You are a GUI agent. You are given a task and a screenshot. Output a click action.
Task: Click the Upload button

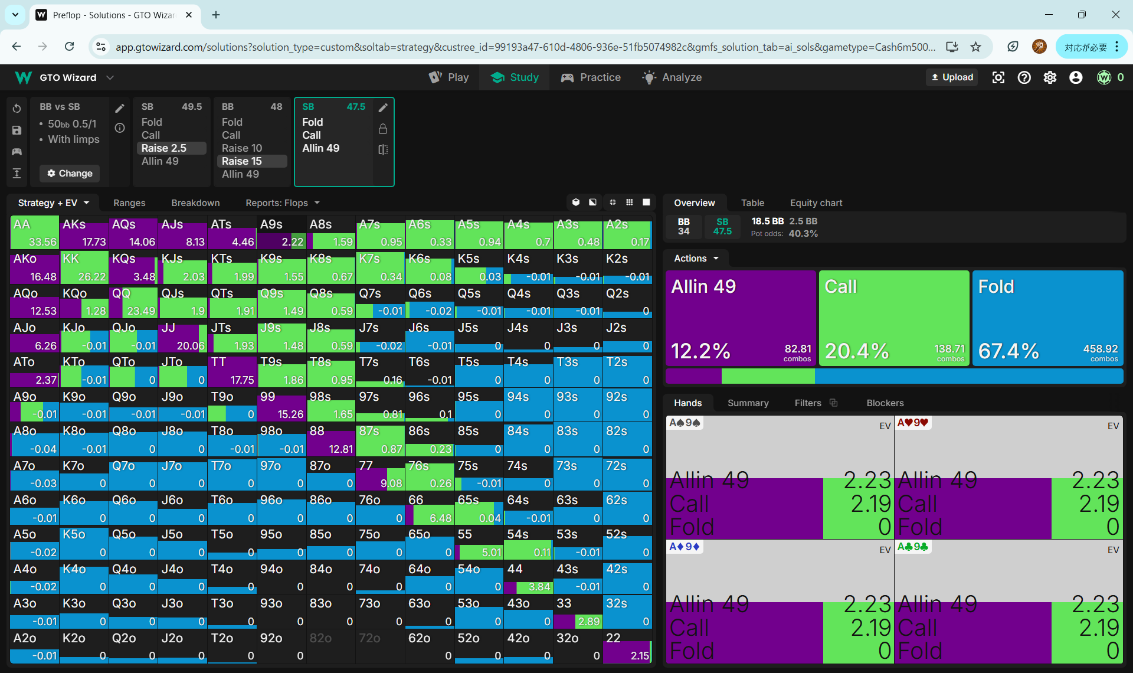952,77
